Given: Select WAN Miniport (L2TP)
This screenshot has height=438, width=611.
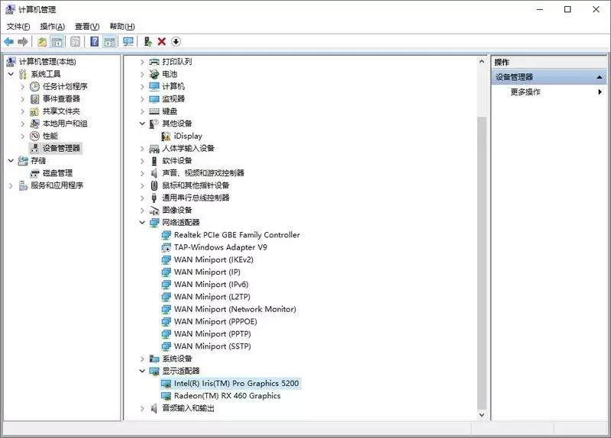Looking at the screenshot, I should point(212,297).
